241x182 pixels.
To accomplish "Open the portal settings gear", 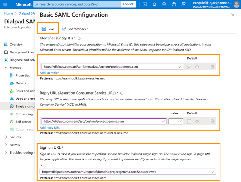I will click(x=164, y=4).
